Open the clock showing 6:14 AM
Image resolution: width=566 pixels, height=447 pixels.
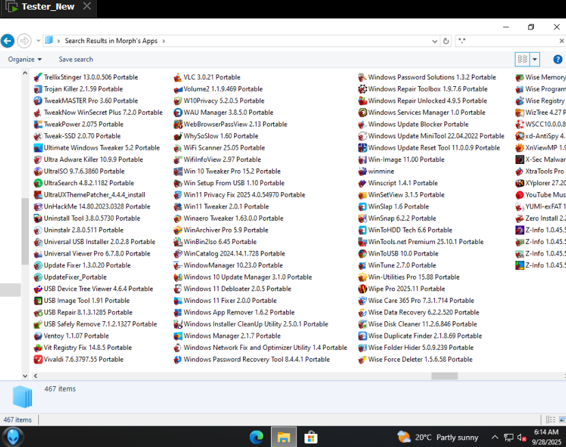click(x=546, y=437)
